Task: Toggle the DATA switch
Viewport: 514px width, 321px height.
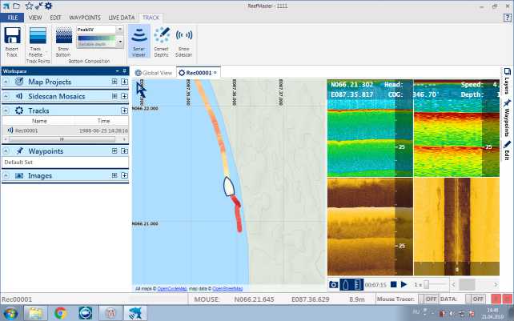Action: click(x=479, y=299)
